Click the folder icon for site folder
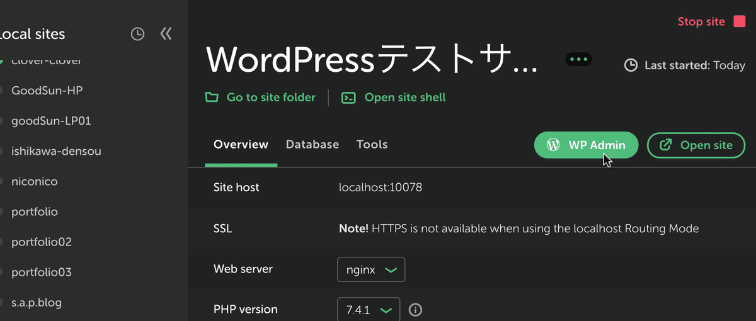The width and height of the screenshot is (756, 321). click(x=212, y=98)
